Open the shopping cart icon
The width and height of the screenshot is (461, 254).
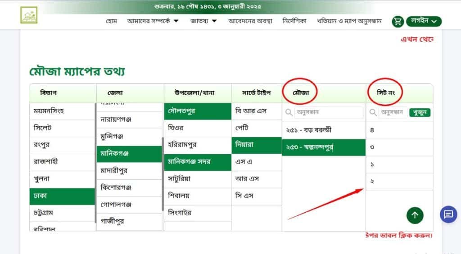[x=398, y=22]
